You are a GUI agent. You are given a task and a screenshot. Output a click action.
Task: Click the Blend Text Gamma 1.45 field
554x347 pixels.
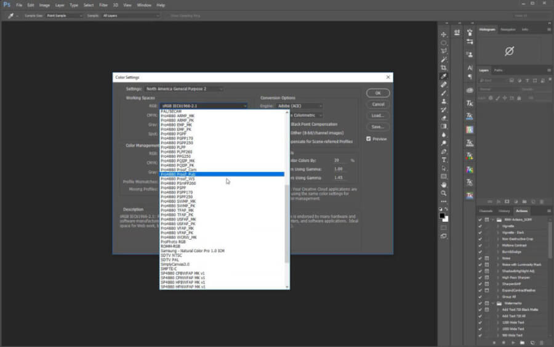coord(340,178)
